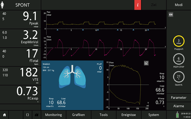Click VTE upper limit 320
This screenshot has height=119, width=191.
(5, 70)
